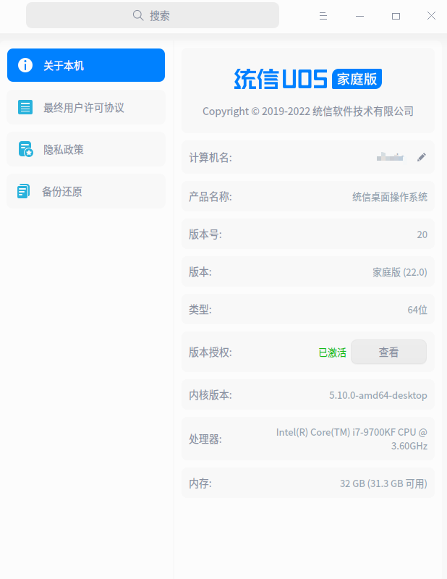Close the control center window
Viewport: 447px width, 579px height.
431,15
